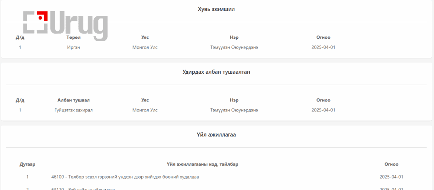The height and width of the screenshot is (190, 434).
Task: Select the Төрөл column header
Action: coord(73,37)
